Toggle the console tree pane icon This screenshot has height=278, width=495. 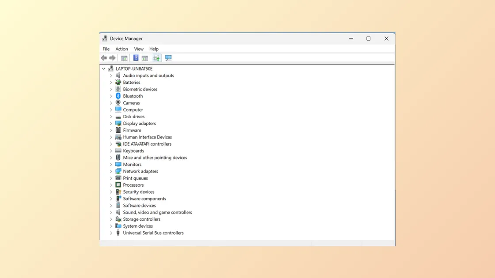point(124,58)
